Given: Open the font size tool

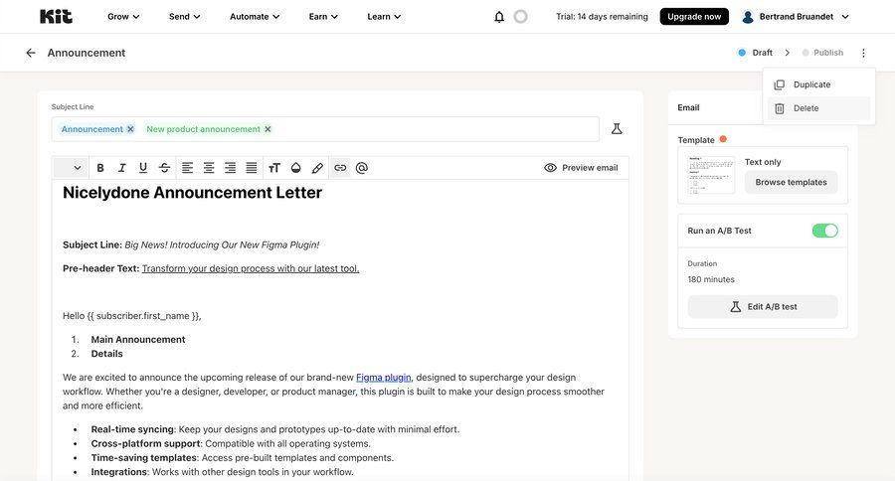Looking at the screenshot, I should point(274,168).
